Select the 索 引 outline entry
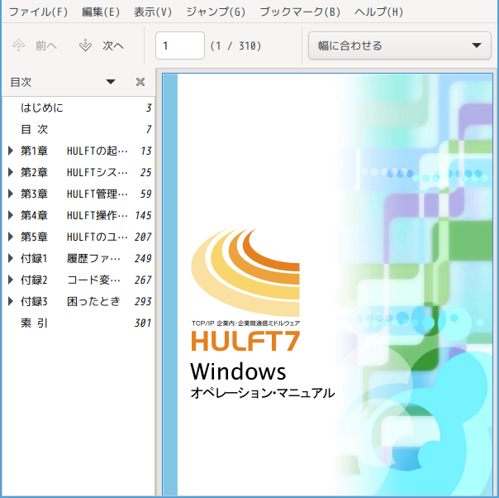 click(x=78, y=323)
